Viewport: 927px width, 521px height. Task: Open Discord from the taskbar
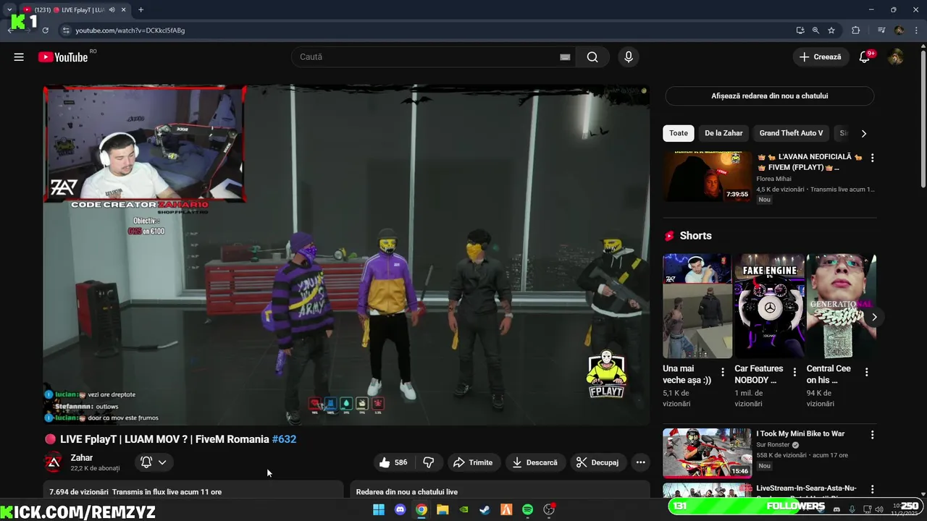coord(400,510)
